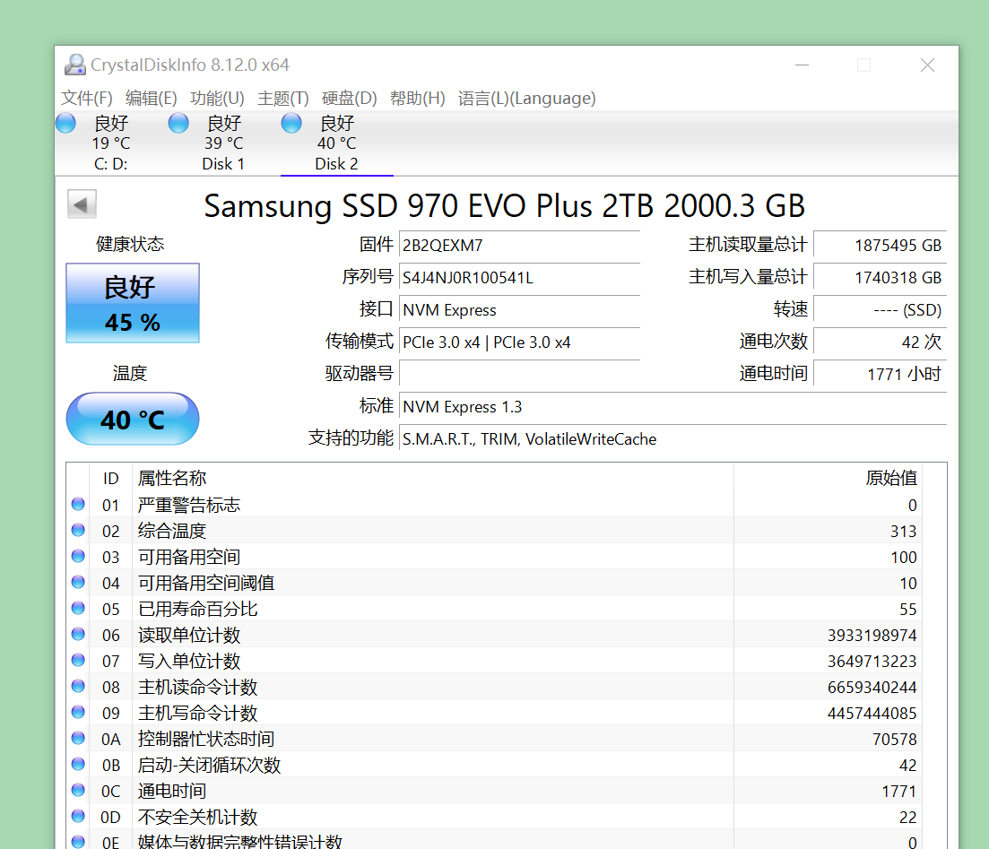Click the total host writes value 1740318 GB
This screenshot has width=989, height=849.
(x=881, y=278)
